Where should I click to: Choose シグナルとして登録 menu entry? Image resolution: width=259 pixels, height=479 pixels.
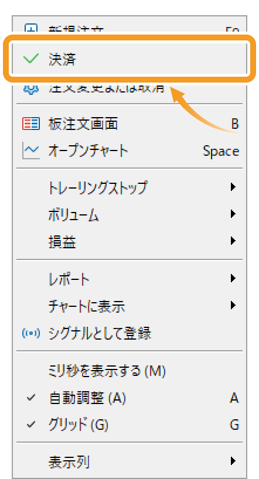pyautogui.click(x=129, y=334)
